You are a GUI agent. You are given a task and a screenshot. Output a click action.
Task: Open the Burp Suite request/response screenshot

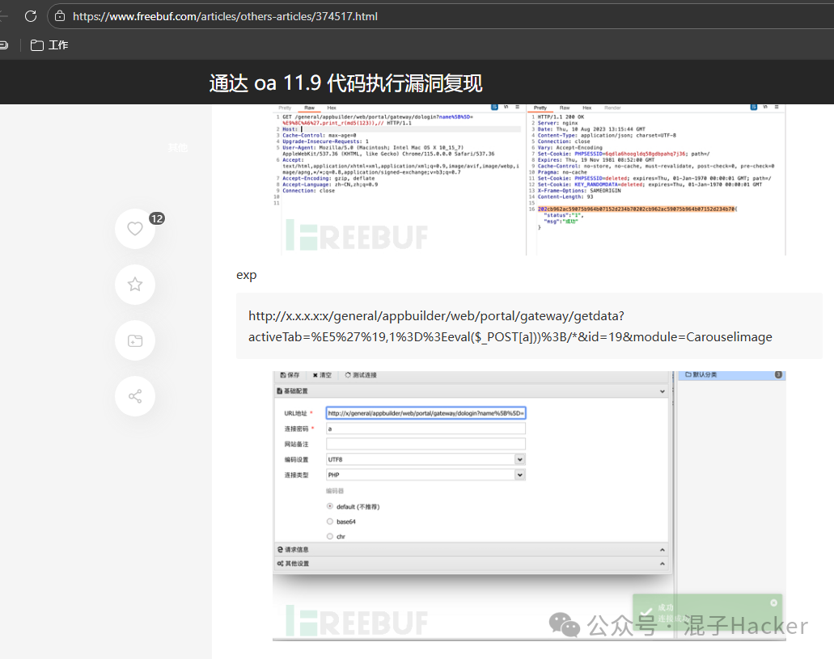pos(529,180)
